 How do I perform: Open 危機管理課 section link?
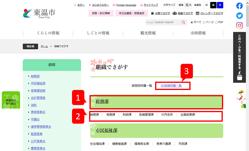click(146, 115)
